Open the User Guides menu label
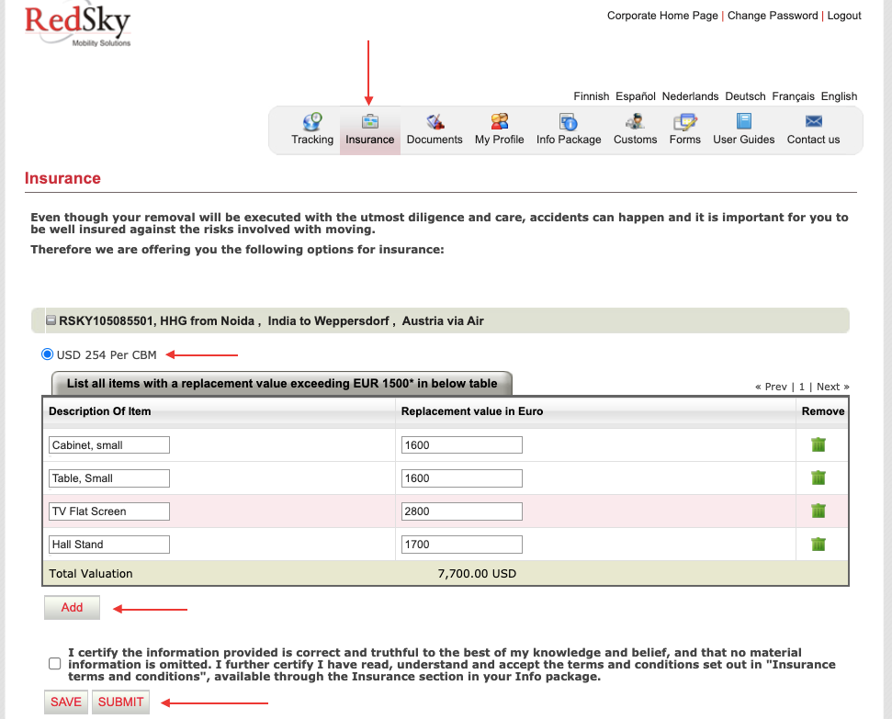Screen dimensions: 892x719 click(744, 140)
